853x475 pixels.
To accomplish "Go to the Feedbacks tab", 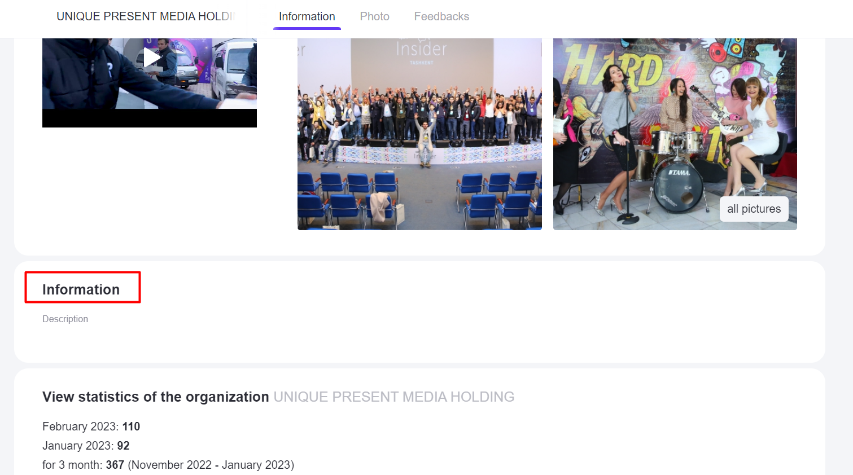I will click(441, 16).
